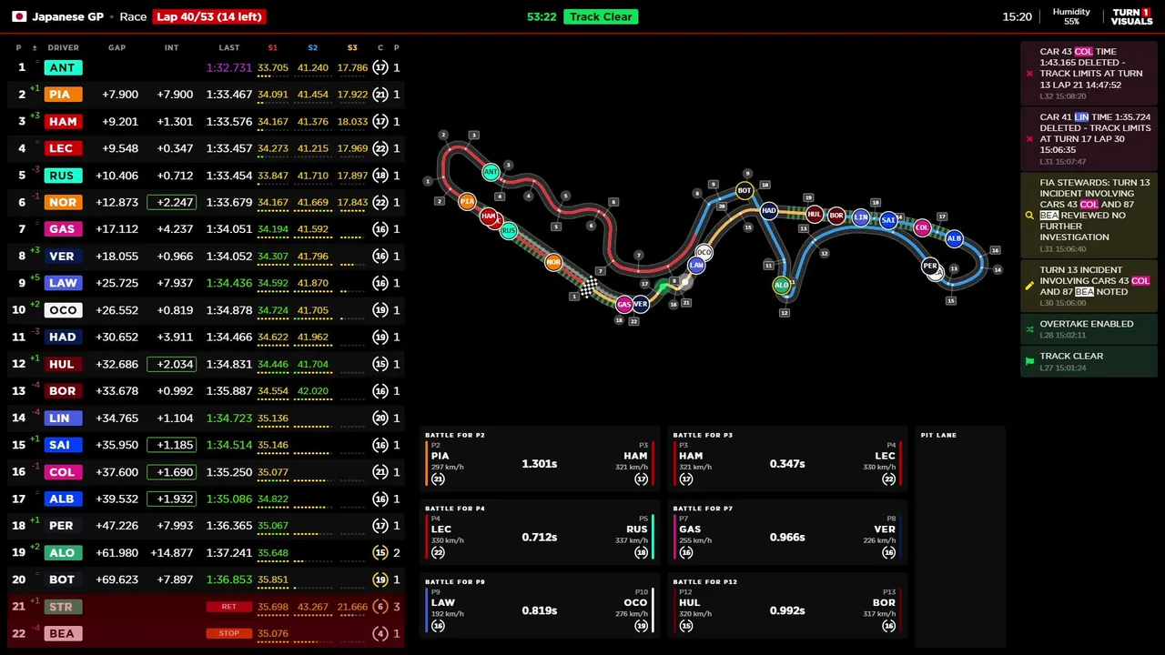Image resolution: width=1165 pixels, height=655 pixels.
Task: Click the checkered finish line flag icon
Action: click(x=589, y=288)
